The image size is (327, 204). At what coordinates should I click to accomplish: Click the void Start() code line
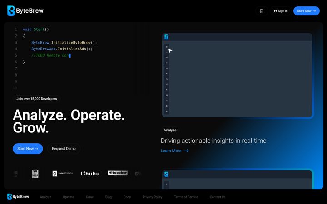(x=36, y=29)
